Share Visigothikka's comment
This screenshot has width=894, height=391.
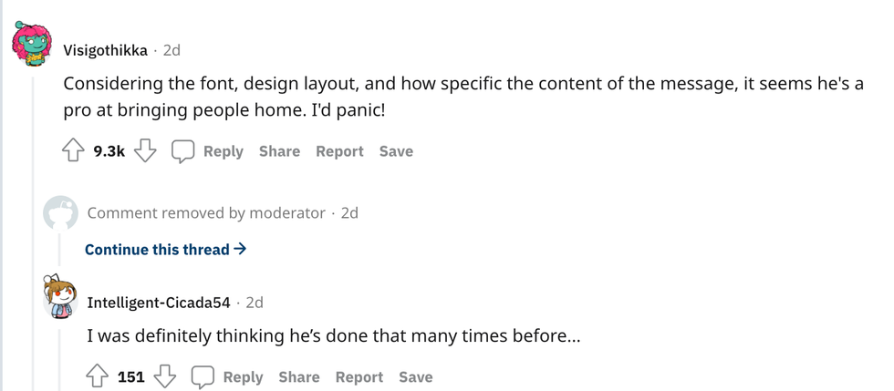point(279,151)
